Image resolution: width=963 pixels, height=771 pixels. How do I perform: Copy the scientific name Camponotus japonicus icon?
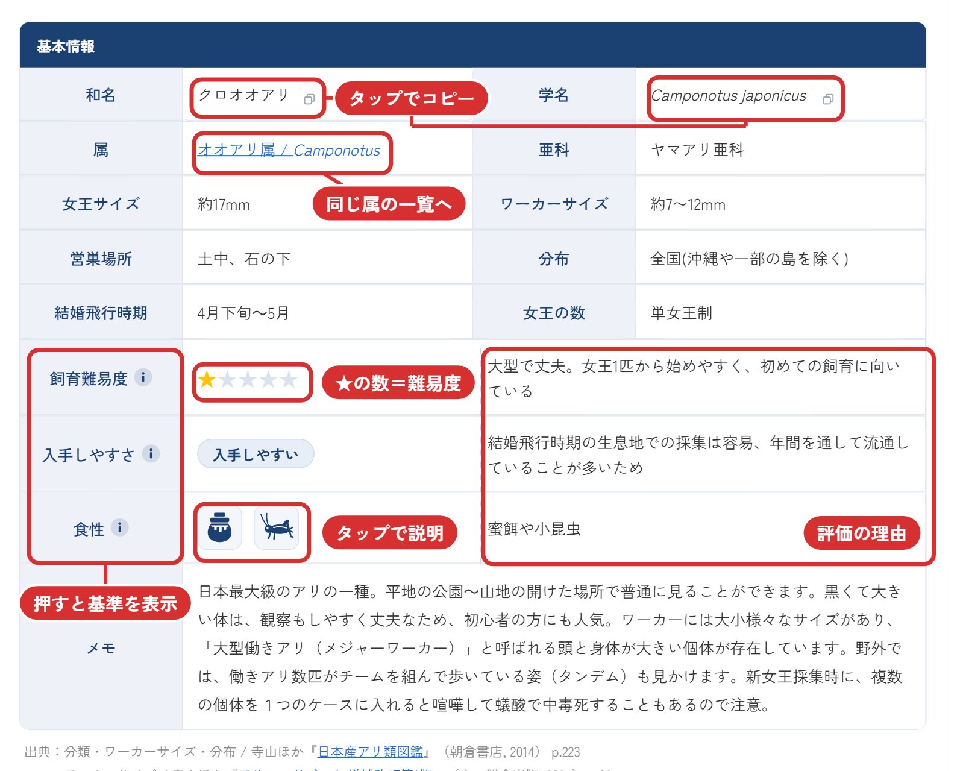tap(828, 99)
